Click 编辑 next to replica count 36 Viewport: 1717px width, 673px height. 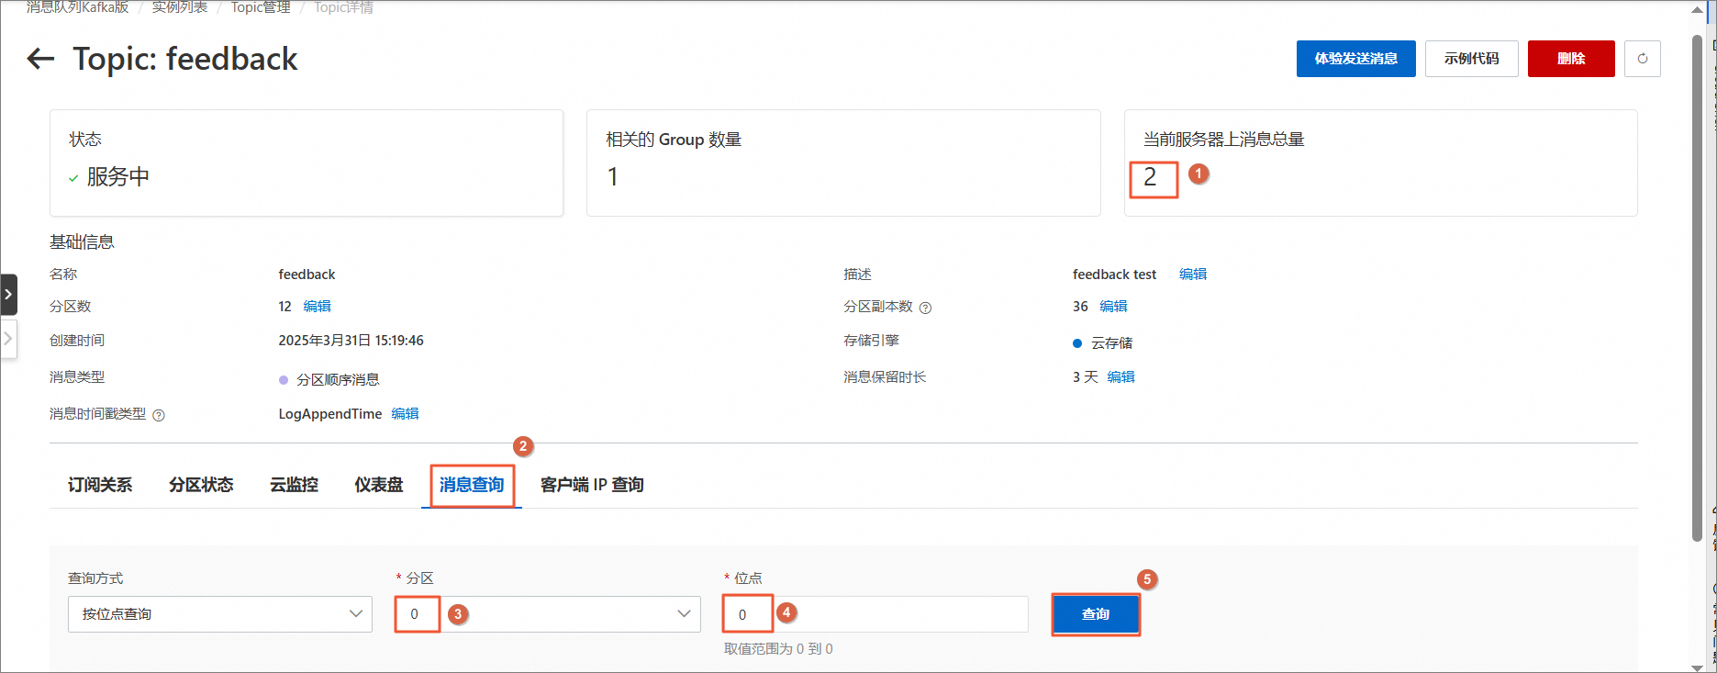click(x=1113, y=307)
